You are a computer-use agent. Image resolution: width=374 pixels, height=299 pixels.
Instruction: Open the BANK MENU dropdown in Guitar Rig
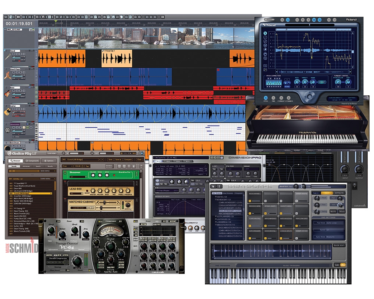click(47, 171)
